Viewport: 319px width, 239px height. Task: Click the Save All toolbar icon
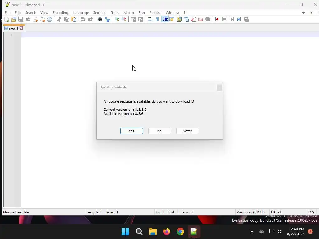28,19
